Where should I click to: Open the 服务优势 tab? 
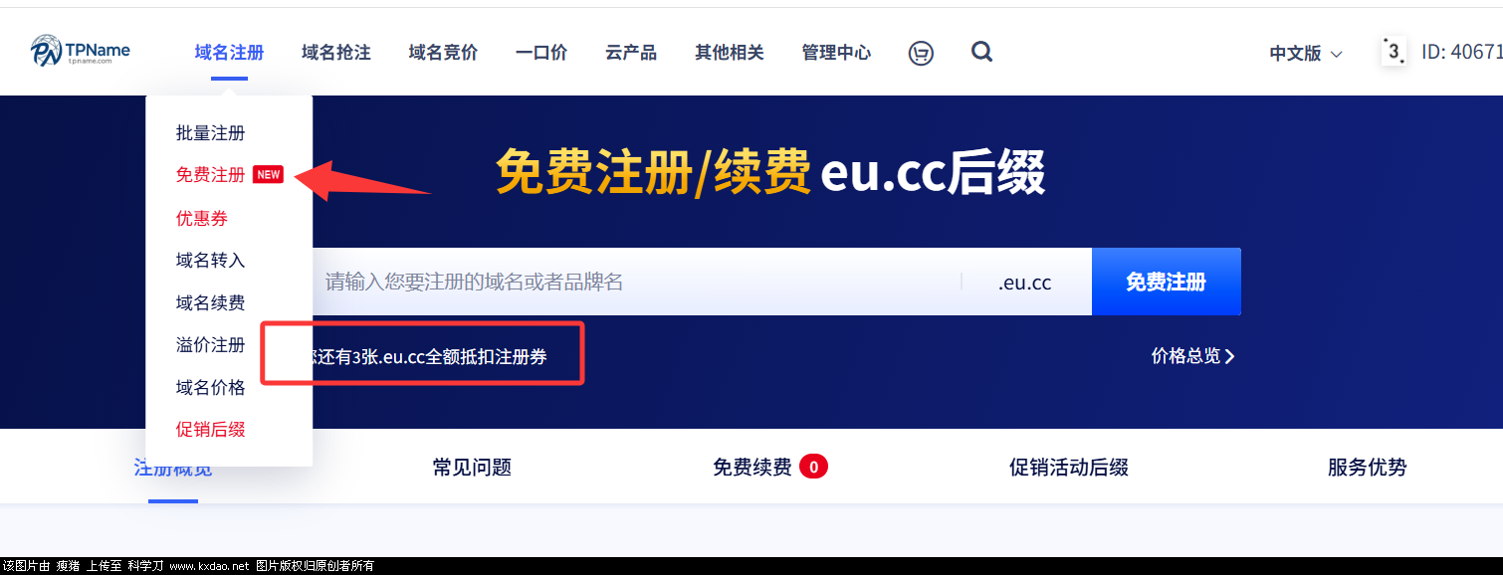click(1368, 468)
